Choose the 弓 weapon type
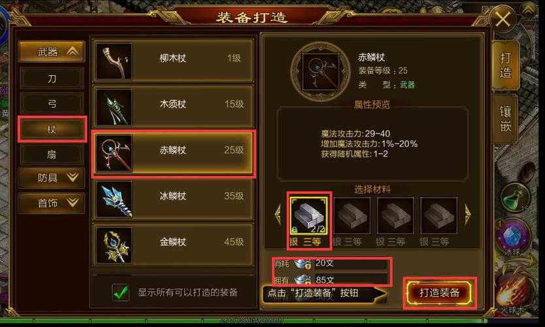This screenshot has height=327, width=545. [x=52, y=104]
